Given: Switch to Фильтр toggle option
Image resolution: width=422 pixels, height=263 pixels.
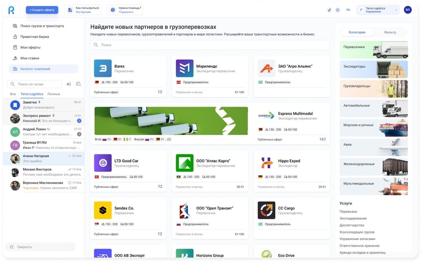Looking at the screenshot, I should tap(390, 32).
